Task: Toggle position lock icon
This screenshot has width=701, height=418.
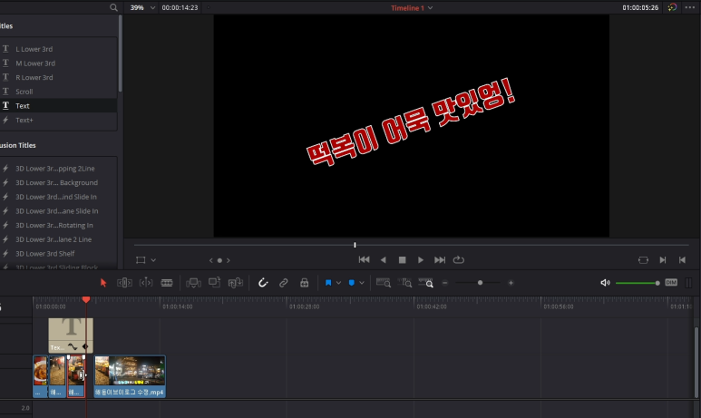Action: point(305,283)
